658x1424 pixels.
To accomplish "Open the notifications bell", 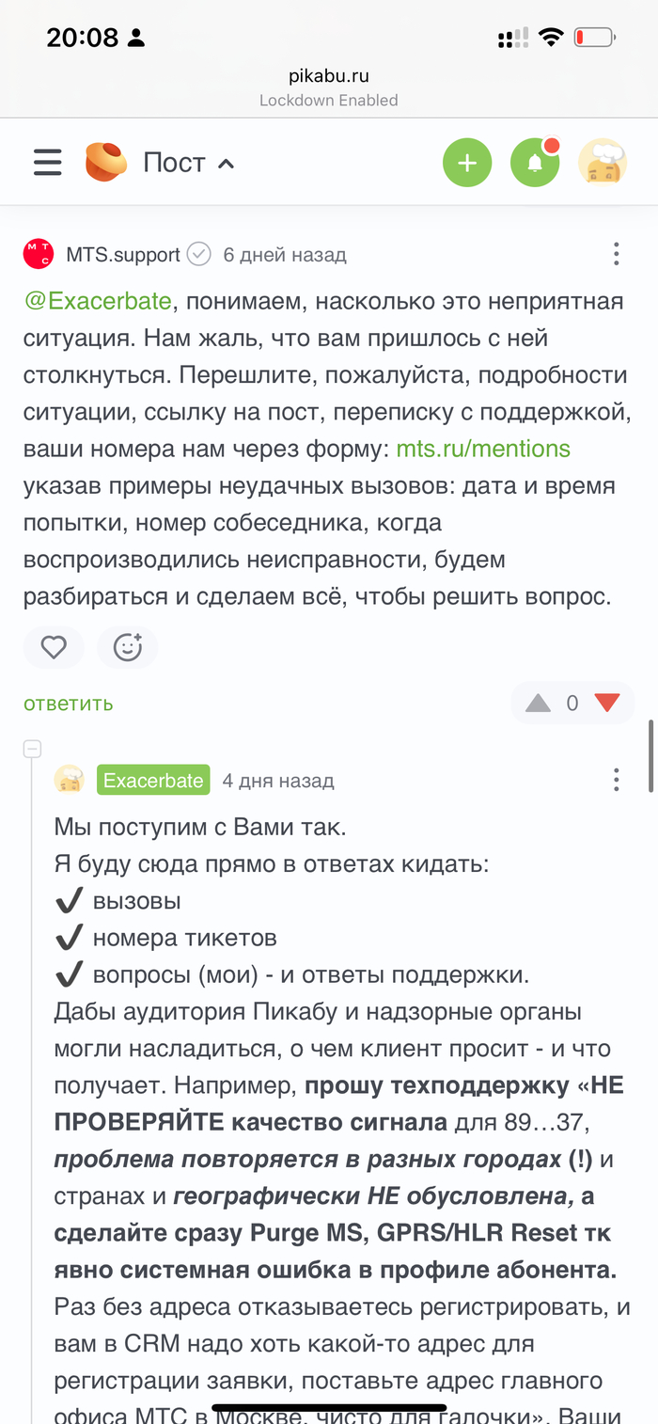I will (535, 163).
